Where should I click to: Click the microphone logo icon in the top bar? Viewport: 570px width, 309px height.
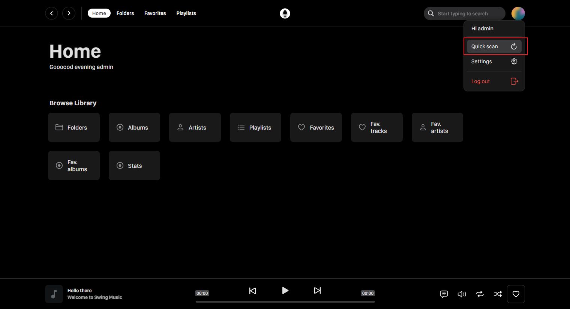[285, 13]
